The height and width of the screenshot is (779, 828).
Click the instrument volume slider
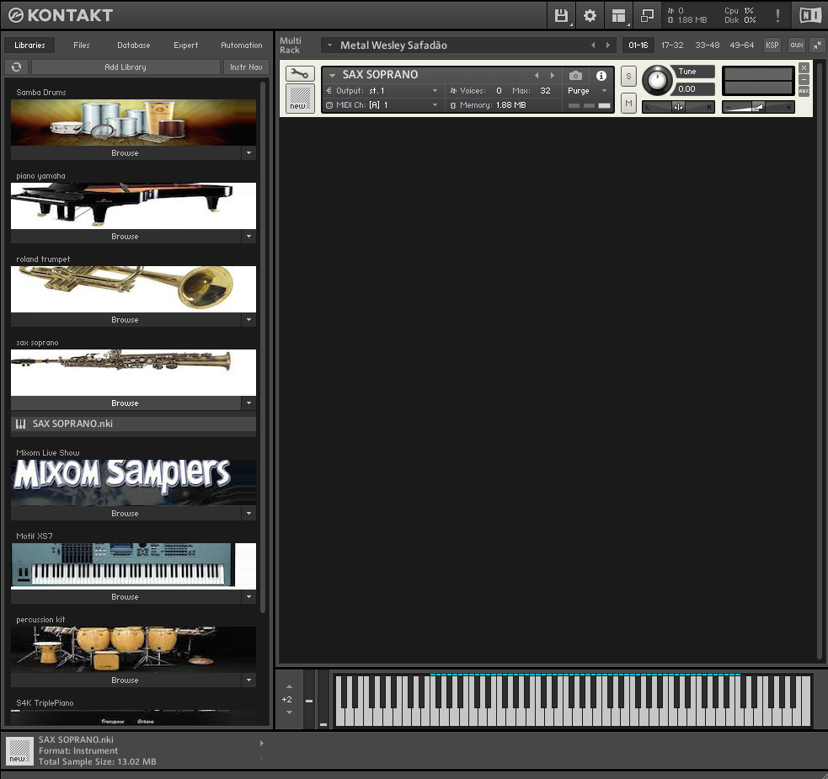[758, 107]
